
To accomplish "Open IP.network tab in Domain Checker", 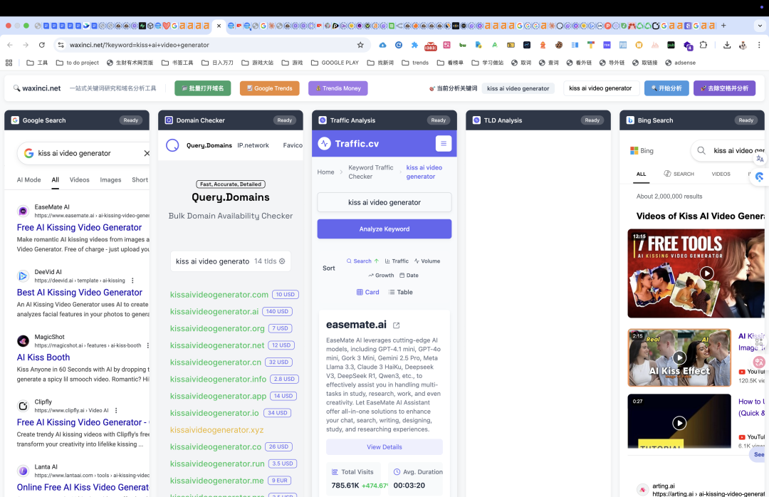I will pos(253,145).
